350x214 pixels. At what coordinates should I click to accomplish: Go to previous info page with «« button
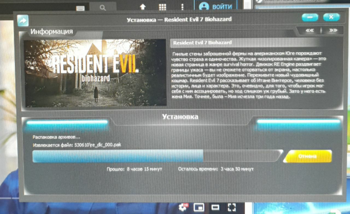pos(310,30)
